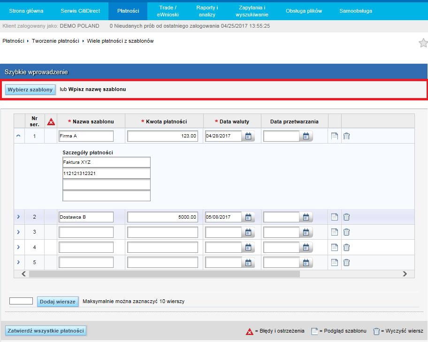Viewport: 428px width, 342px height.
Task: Preview template for row 2 Dostawca B
Action: 334,217
